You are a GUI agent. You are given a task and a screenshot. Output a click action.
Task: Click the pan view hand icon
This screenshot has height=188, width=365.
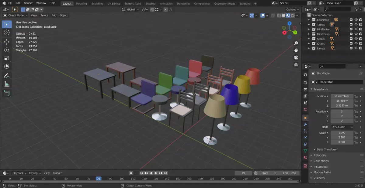(296, 50)
